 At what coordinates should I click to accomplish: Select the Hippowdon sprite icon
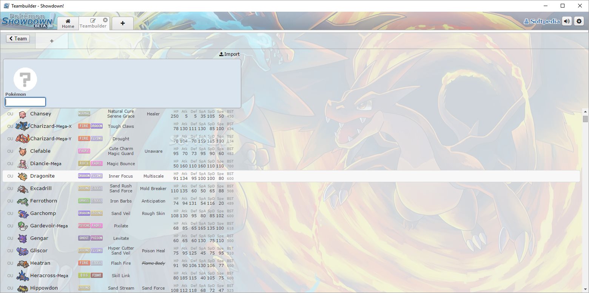[23, 288]
